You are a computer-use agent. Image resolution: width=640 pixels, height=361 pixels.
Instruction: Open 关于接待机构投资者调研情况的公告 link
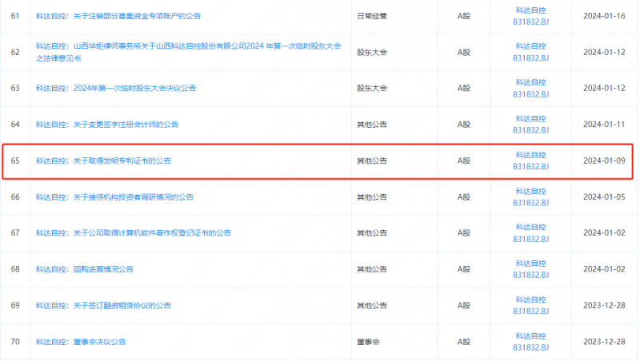(x=114, y=196)
